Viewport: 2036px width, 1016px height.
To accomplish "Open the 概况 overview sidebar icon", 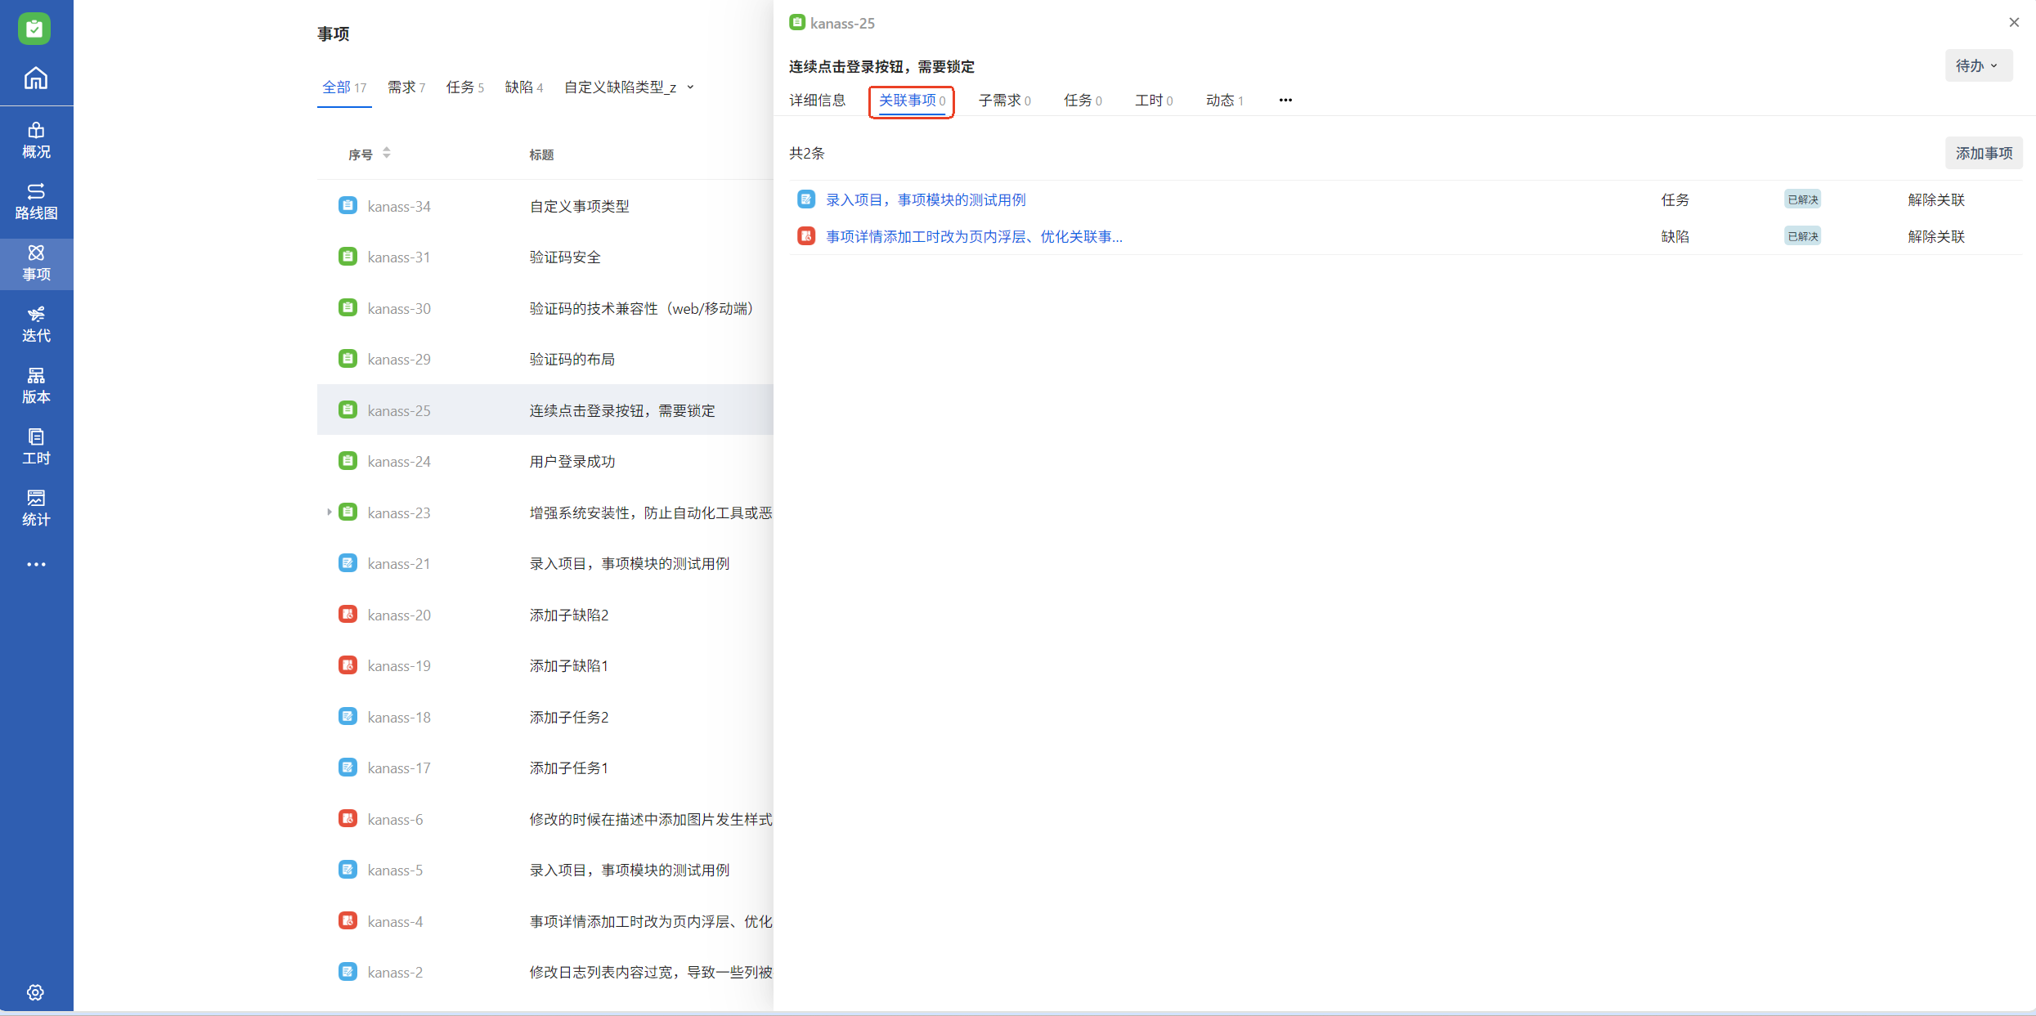I will click(36, 141).
